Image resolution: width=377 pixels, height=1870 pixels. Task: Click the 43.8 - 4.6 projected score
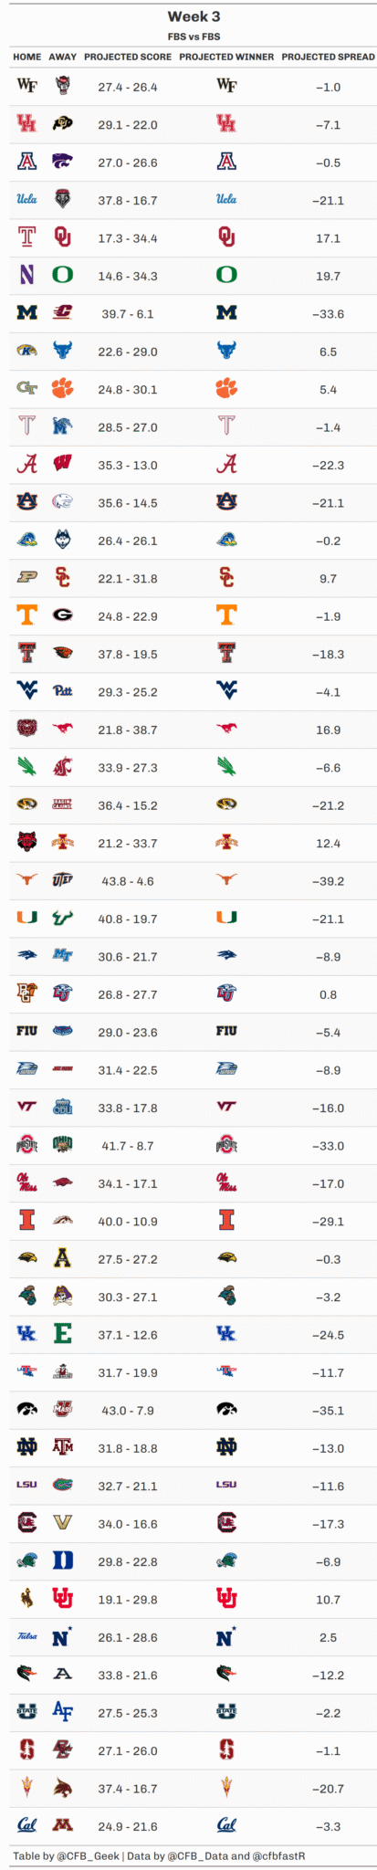pyautogui.click(x=128, y=881)
